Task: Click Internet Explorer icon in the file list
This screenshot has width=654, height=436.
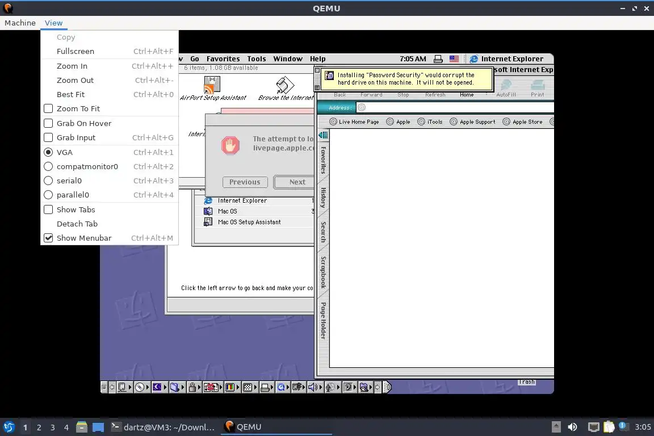Action: [208, 201]
